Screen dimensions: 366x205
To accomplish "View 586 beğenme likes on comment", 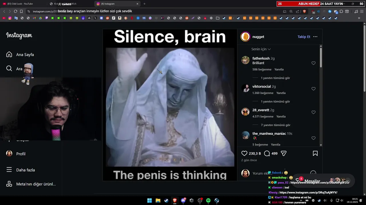I will [262, 69].
